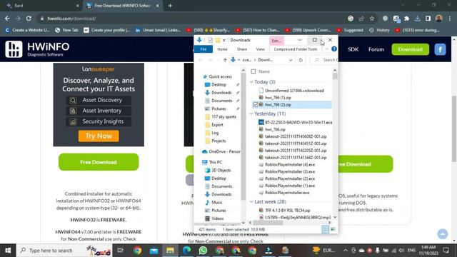
Task: Click the scroll-to-top round button
Action: coord(443,233)
